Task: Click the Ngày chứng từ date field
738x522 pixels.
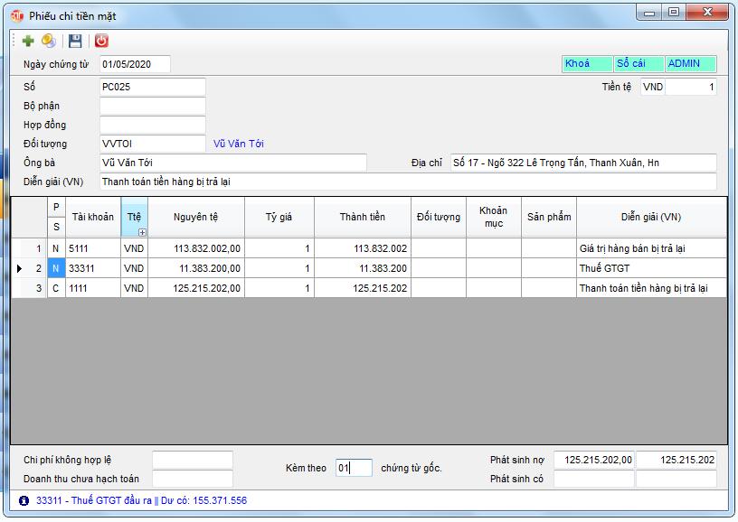Action: click(x=135, y=64)
